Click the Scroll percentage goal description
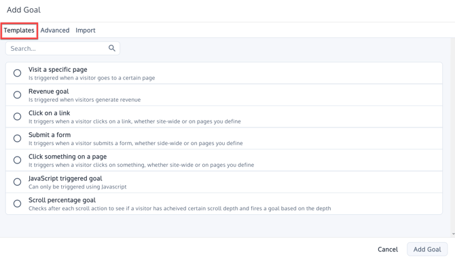The height and width of the screenshot is (259, 455). [179, 208]
